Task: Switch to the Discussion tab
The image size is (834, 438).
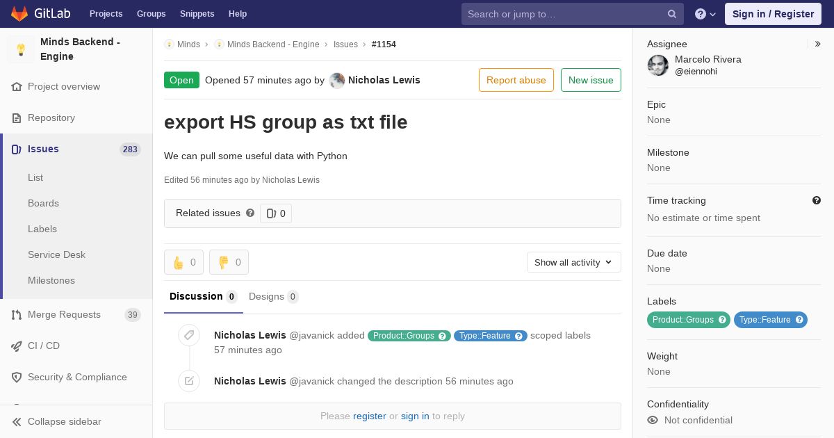Action: pos(204,297)
